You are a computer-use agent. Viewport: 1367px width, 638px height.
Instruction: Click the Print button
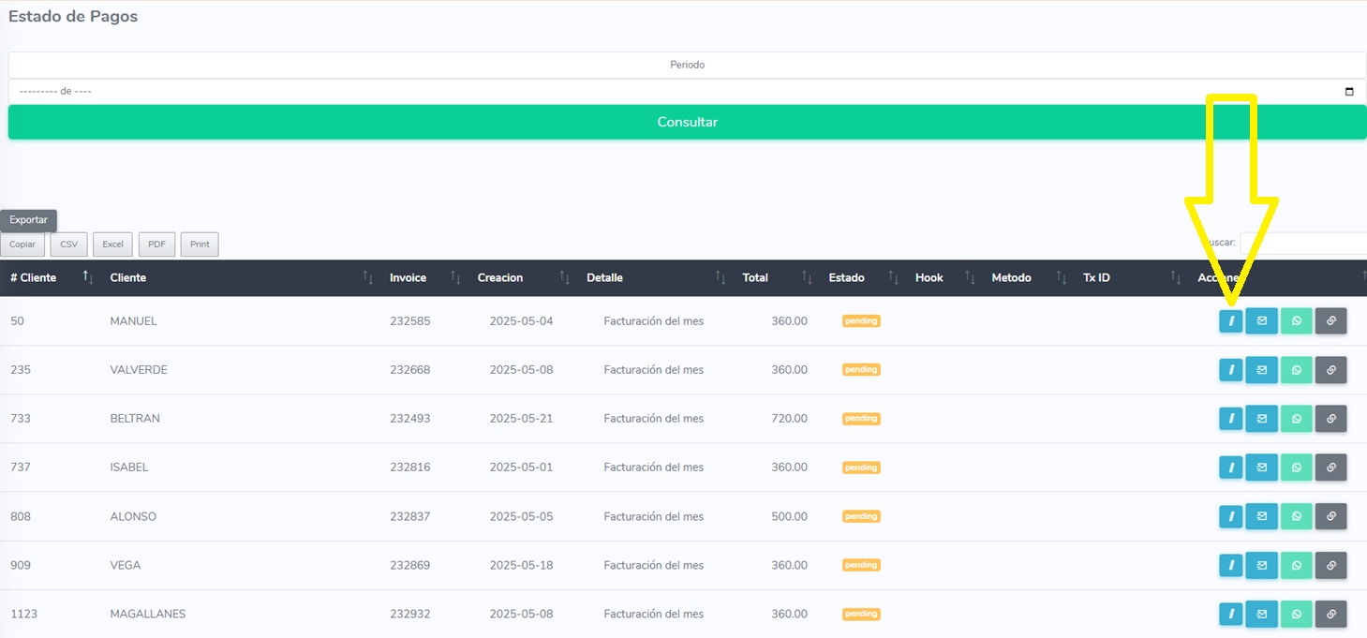point(200,245)
